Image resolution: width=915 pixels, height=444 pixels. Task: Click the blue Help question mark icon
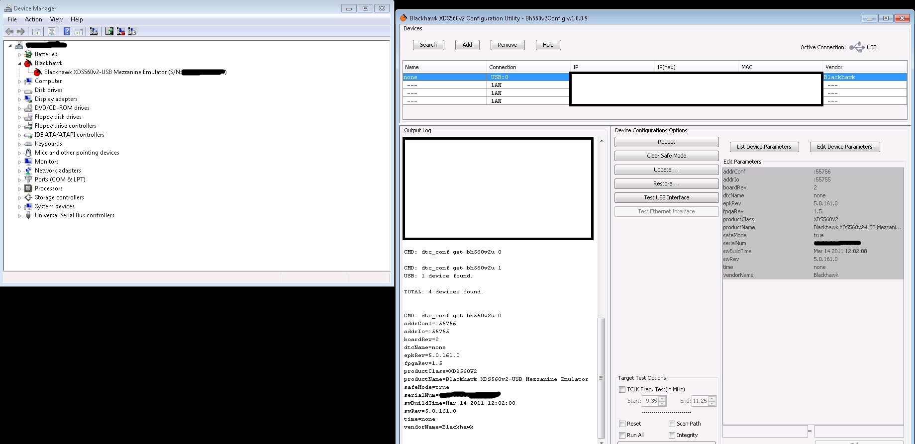(67, 31)
